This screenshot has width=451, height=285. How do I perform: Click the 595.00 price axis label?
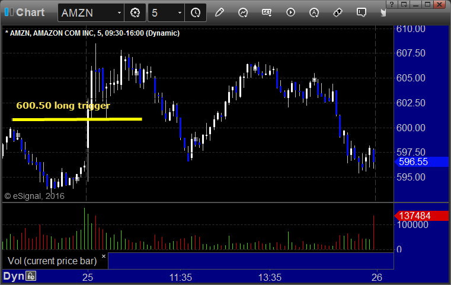click(411, 177)
